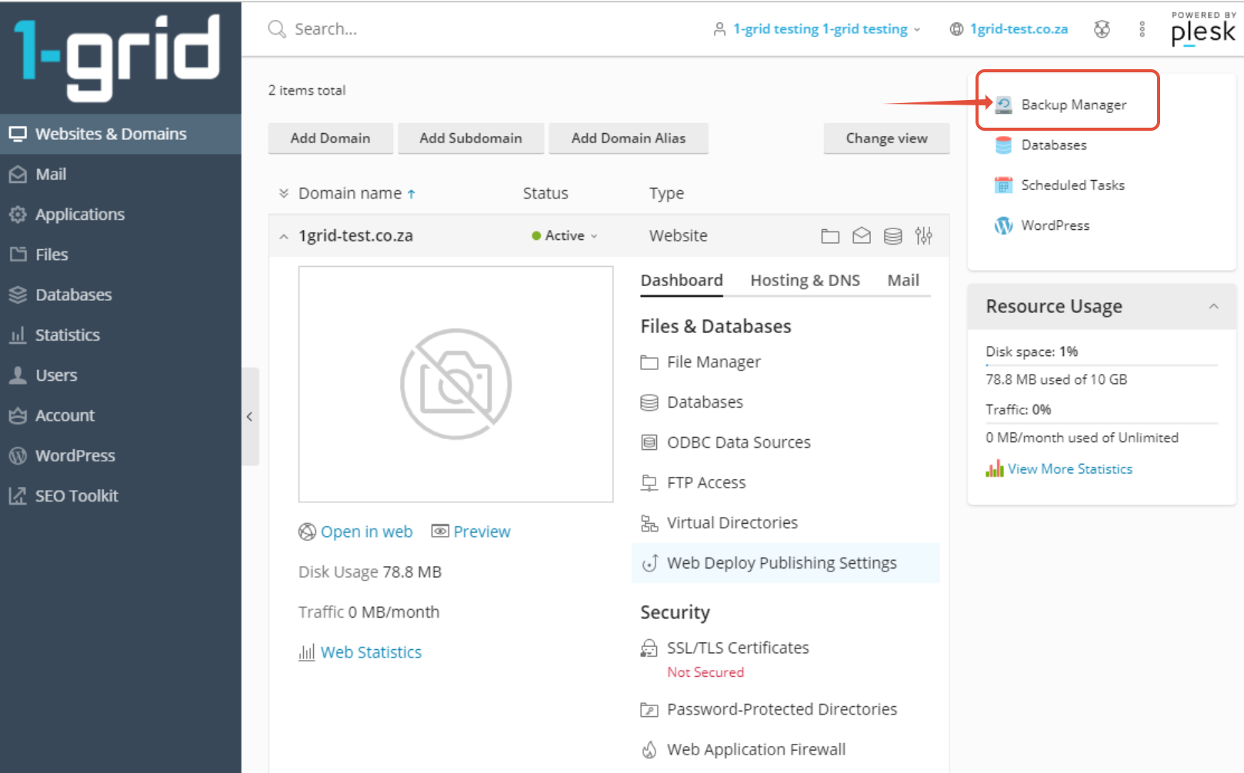Click the disk space usage bar
This screenshot has height=773, width=1244.
point(1102,365)
